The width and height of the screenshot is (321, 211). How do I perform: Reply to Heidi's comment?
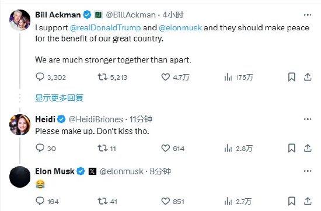[40, 148]
